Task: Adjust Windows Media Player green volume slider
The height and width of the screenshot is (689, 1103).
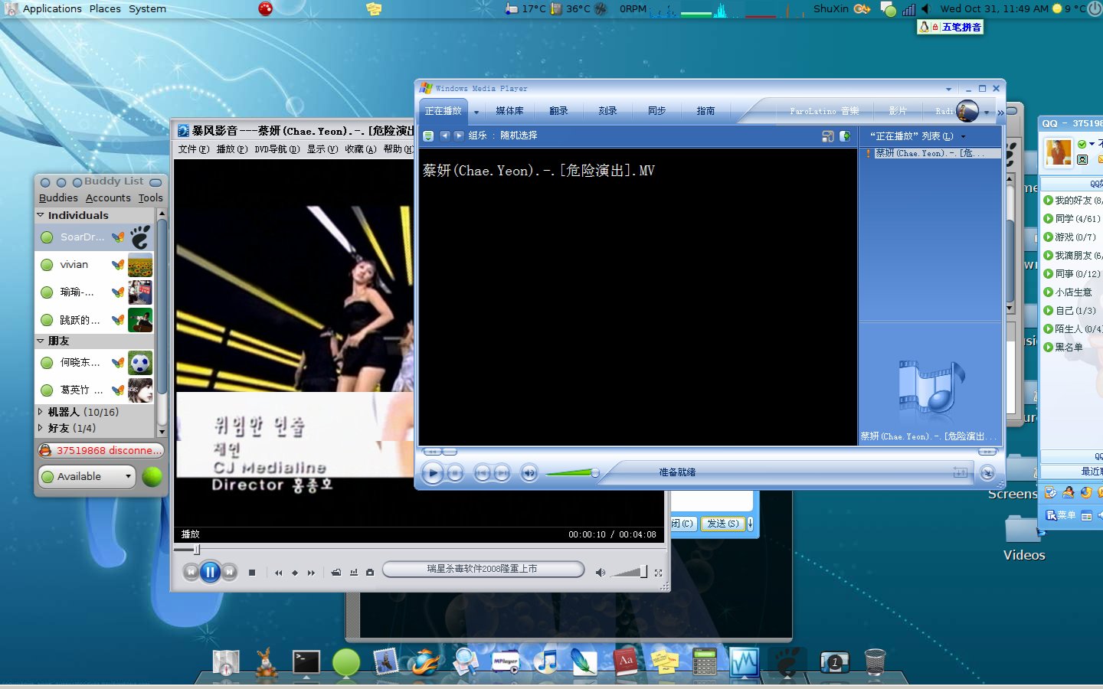Action: coord(572,473)
